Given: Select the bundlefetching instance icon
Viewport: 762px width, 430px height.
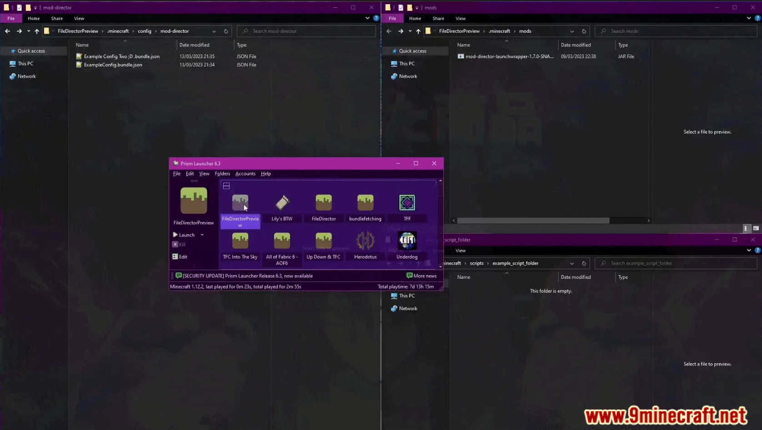Looking at the screenshot, I should (365, 203).
